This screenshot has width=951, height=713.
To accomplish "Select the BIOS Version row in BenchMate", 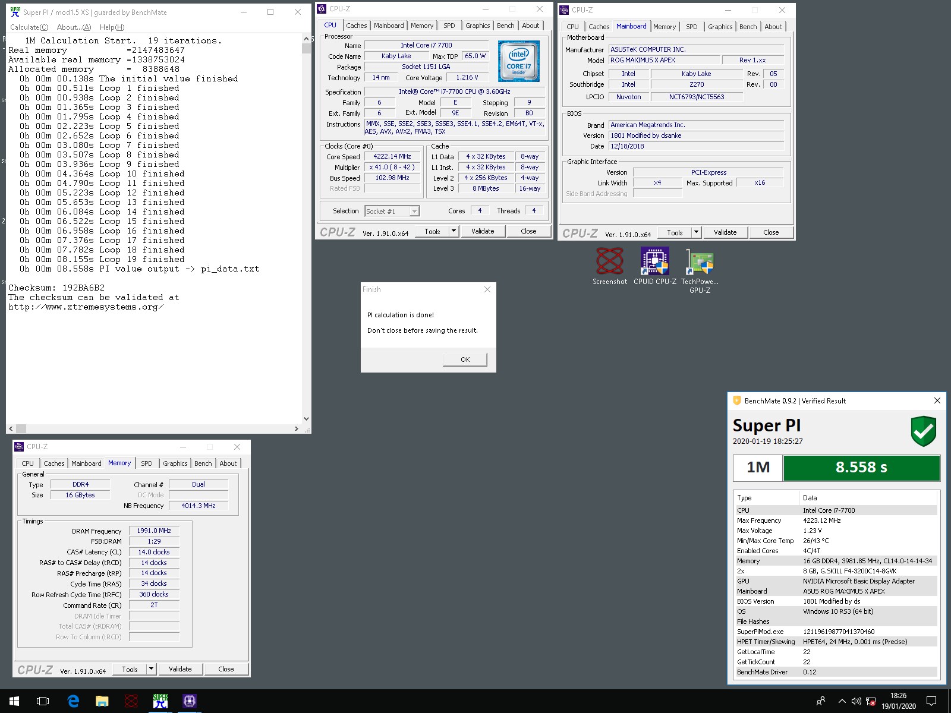I will pyautogui.click(x=836, y=601).
